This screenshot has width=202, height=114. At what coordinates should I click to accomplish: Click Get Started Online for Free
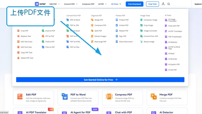100,80
